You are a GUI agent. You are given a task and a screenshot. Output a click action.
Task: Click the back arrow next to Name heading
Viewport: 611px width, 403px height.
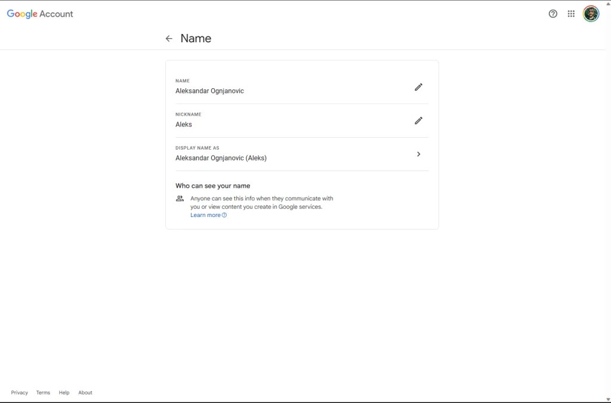tap(169, 38)
